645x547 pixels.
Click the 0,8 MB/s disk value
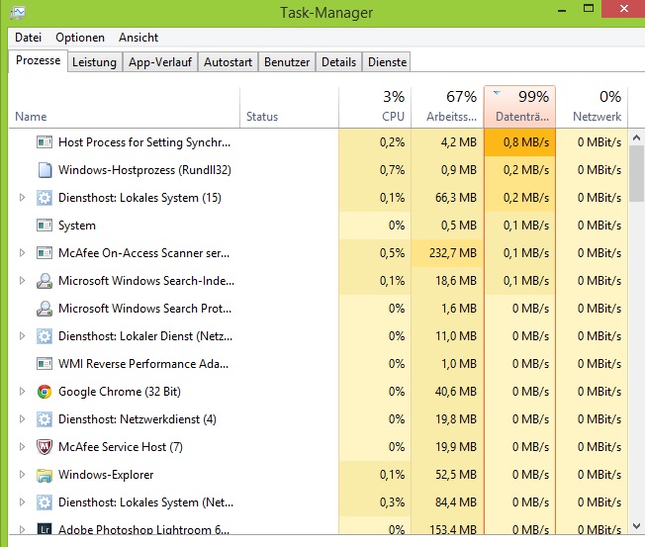coord(526,142)
